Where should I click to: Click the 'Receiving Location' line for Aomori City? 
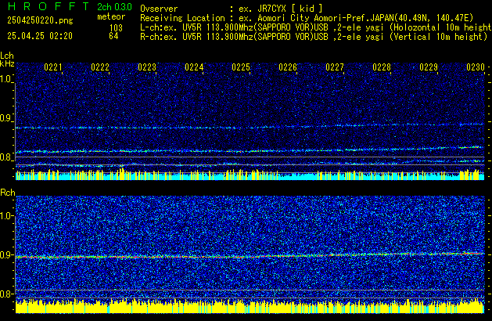pyautogui.click(x=307, y=18)
